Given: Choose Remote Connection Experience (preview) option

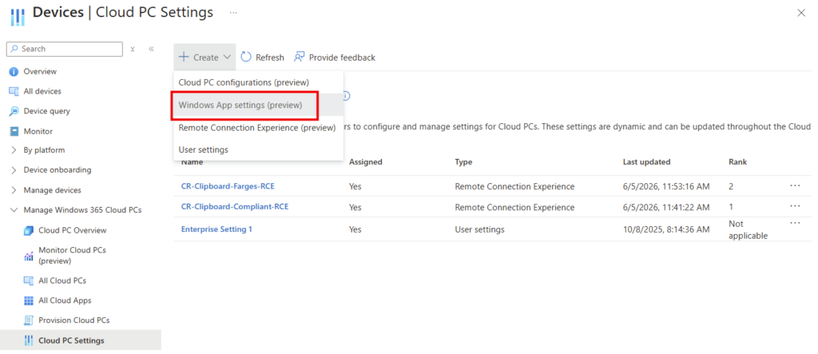Looking at the screenshot, I should point(256,128).
